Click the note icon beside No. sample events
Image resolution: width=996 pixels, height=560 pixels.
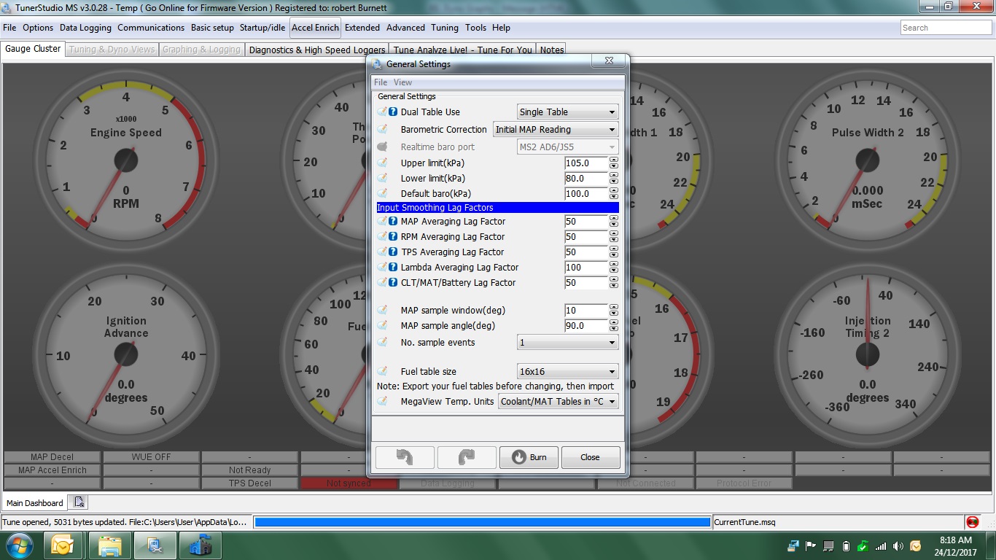point(382,342)
